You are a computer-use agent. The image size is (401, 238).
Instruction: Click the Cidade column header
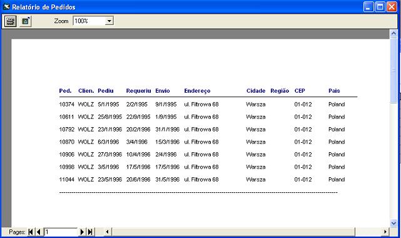point(256,91)
